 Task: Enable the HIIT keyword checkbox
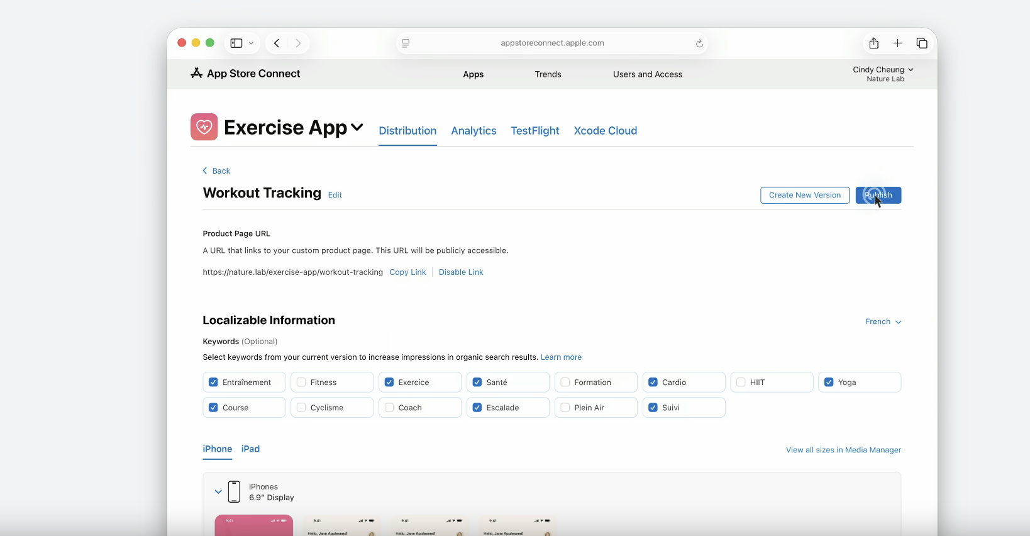[741, 382]
